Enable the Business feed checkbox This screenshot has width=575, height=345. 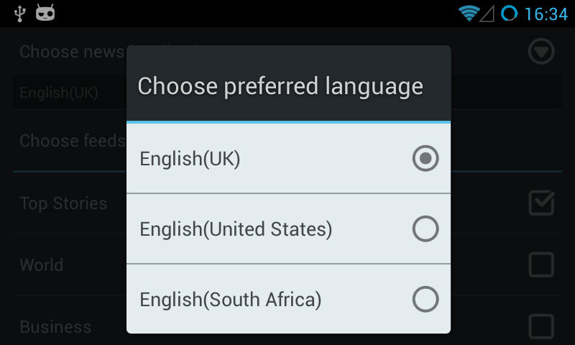(x=541, y=326)
